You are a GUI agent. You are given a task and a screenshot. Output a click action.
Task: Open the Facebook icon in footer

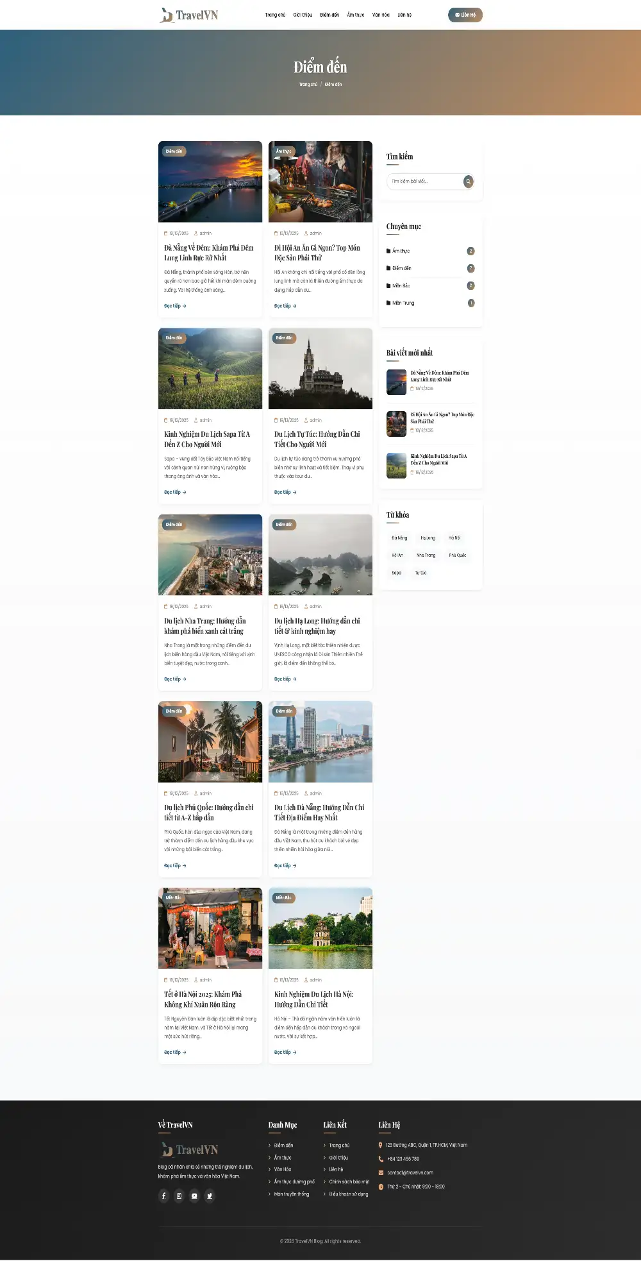[164, 1196]
